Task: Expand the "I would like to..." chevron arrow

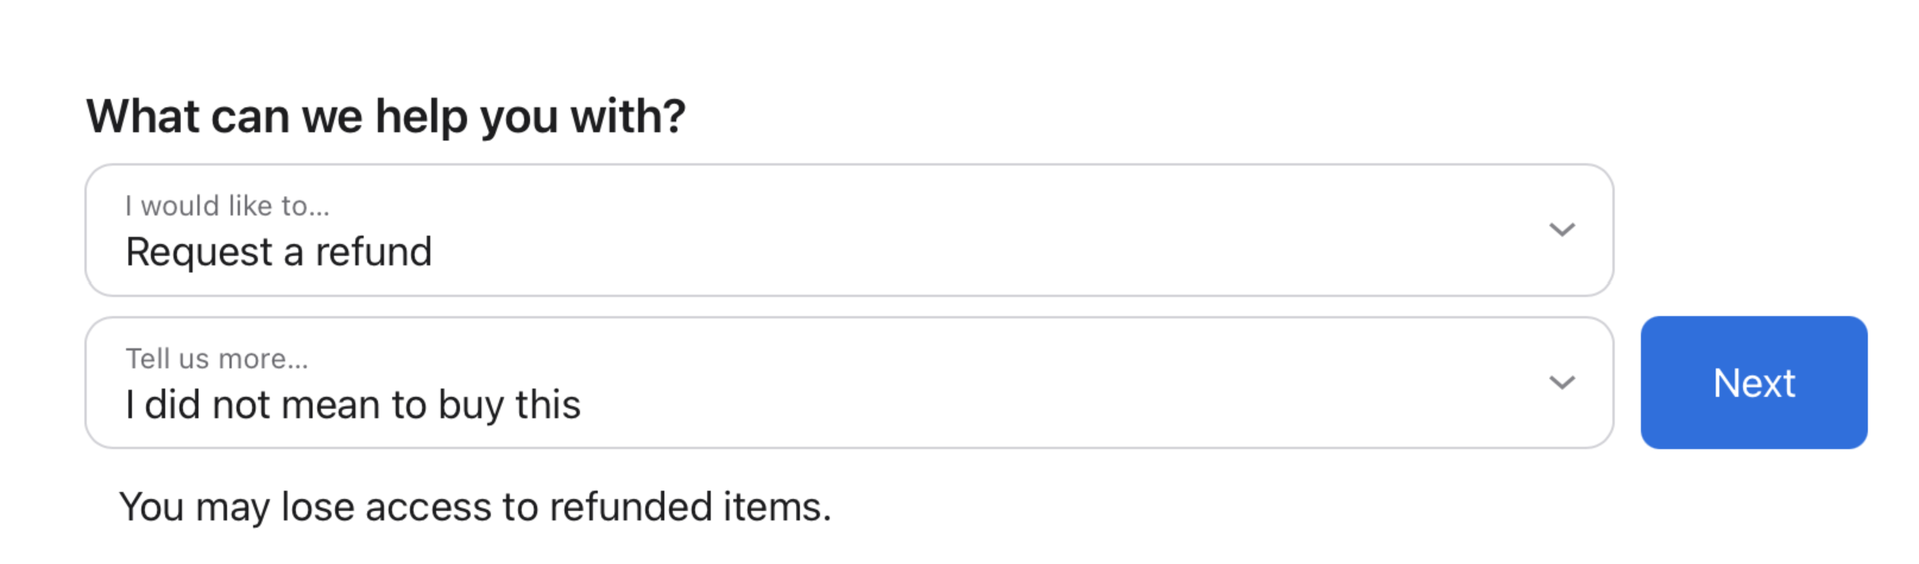Action: coord(1561,230)
